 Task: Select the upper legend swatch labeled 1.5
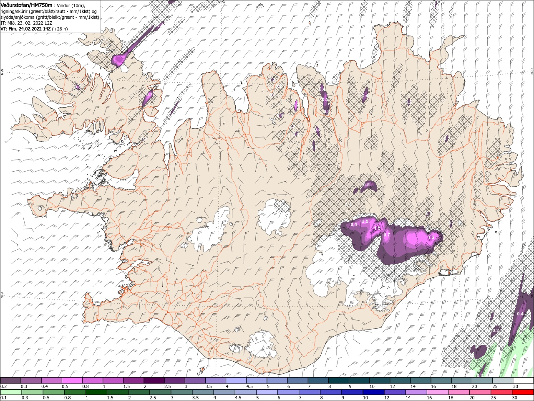133,381
